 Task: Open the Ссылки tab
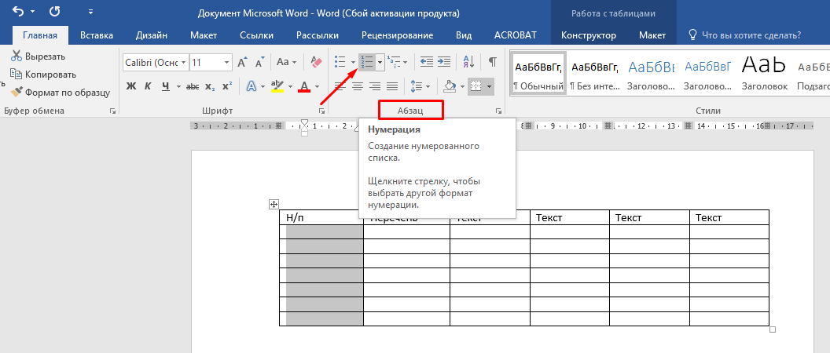(x=256, y=35)
